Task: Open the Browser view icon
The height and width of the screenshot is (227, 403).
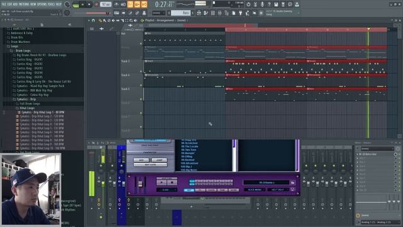Action: pyautogui.click(x=227, y=13)
